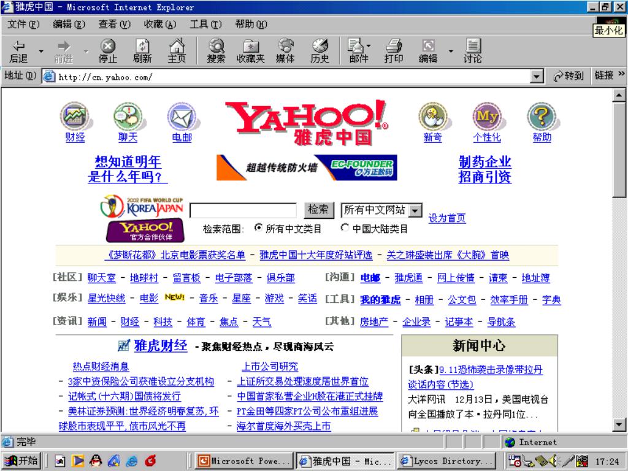Open the 想知道明年是什么年吗? link

click(128, 169)
